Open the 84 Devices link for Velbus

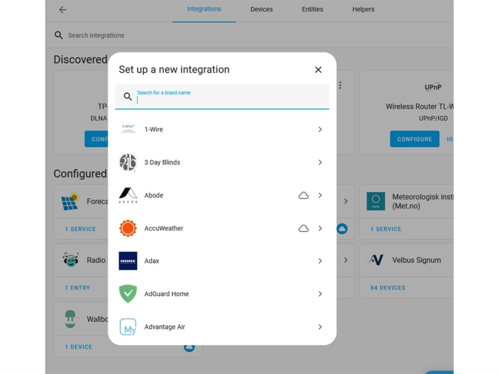pyautogui.click(x=388, y=288)
